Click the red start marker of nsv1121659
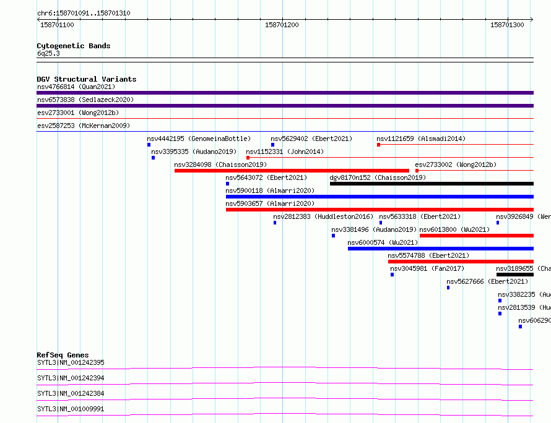 point(378,145)
